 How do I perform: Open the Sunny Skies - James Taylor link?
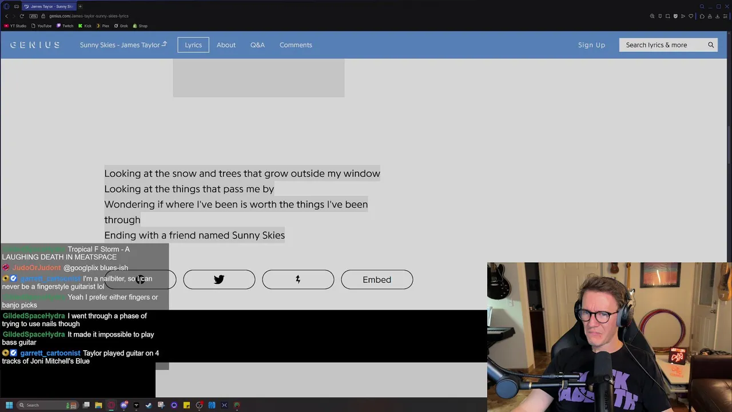(123, 45)
